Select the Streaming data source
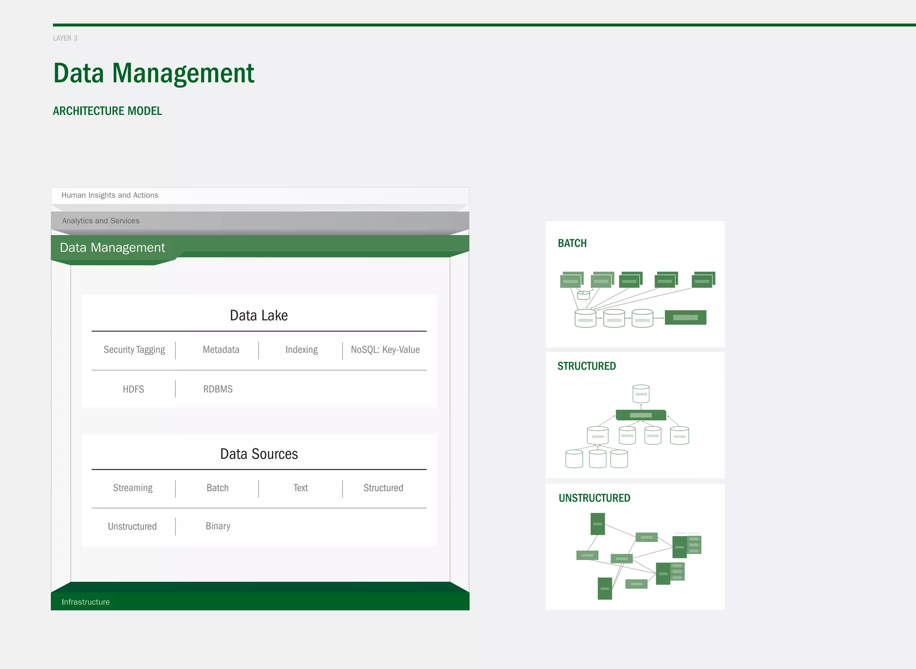The height and width of the screenshot is (669, 916). (133, 488)
